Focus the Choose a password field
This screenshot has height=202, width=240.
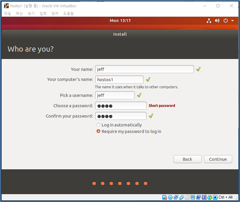click(121, 105)
